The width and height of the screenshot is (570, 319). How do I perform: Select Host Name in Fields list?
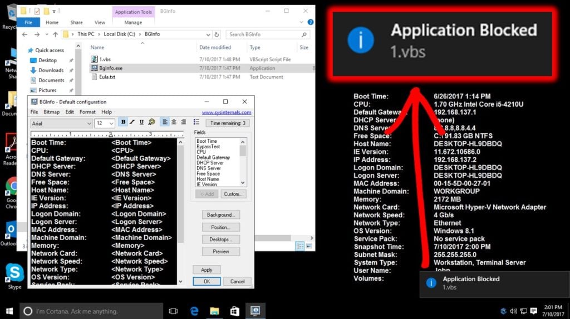click(208, 180)
